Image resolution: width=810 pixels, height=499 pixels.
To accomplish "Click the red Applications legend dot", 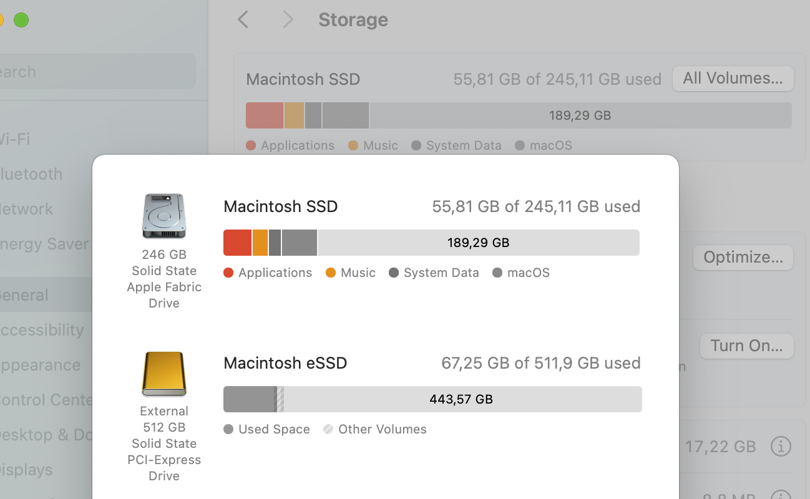I will [x=228, y=273].
